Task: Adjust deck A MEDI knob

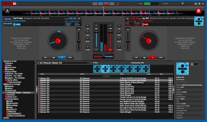Action: tap(88, 32)
